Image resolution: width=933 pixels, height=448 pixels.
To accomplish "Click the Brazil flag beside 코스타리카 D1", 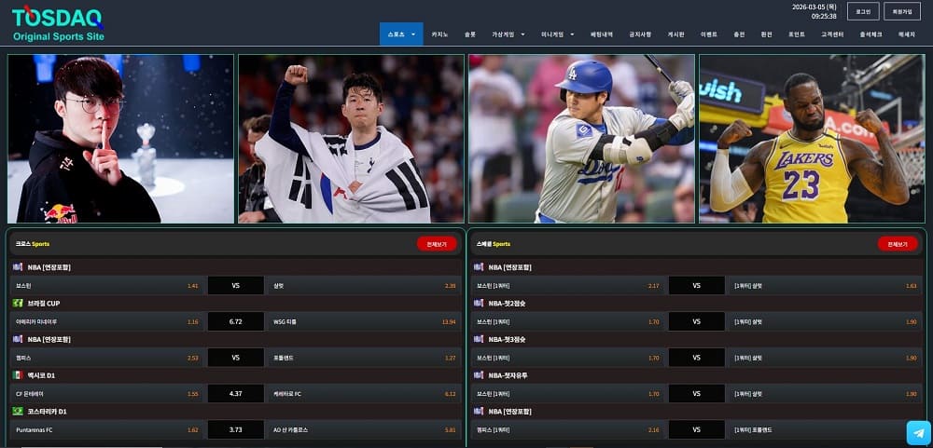I will pos(18,411).
